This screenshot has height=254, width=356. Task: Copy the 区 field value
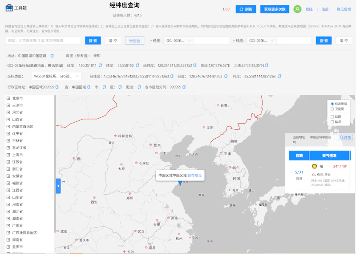click(120, 87)
